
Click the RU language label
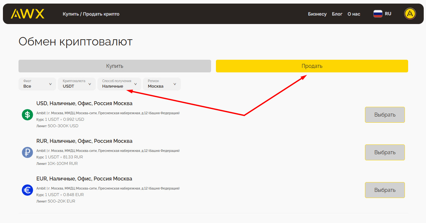388,14
